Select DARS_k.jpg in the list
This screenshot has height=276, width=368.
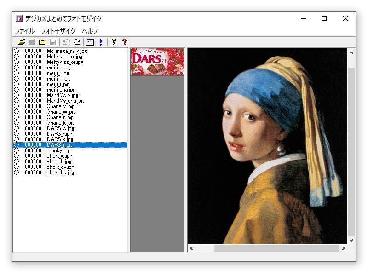point(70,139)
